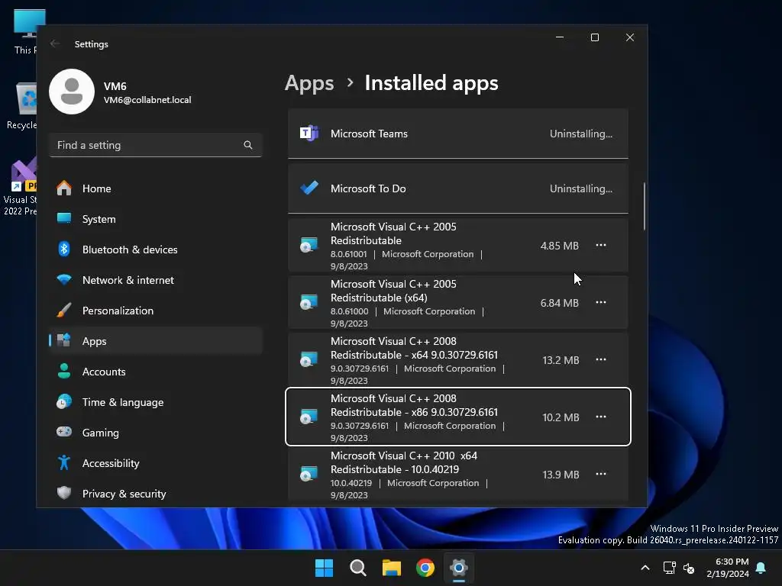
Task: Focus the Find a setting search box
Action: [156, 145]
